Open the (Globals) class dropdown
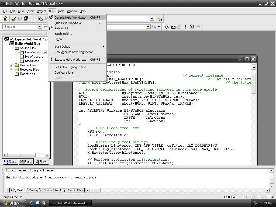Screen dimensions: 276x207 pos(40,27)
